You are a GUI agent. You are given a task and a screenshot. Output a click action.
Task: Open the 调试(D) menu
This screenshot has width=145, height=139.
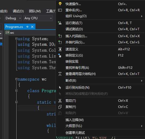(x=18, y=11)
